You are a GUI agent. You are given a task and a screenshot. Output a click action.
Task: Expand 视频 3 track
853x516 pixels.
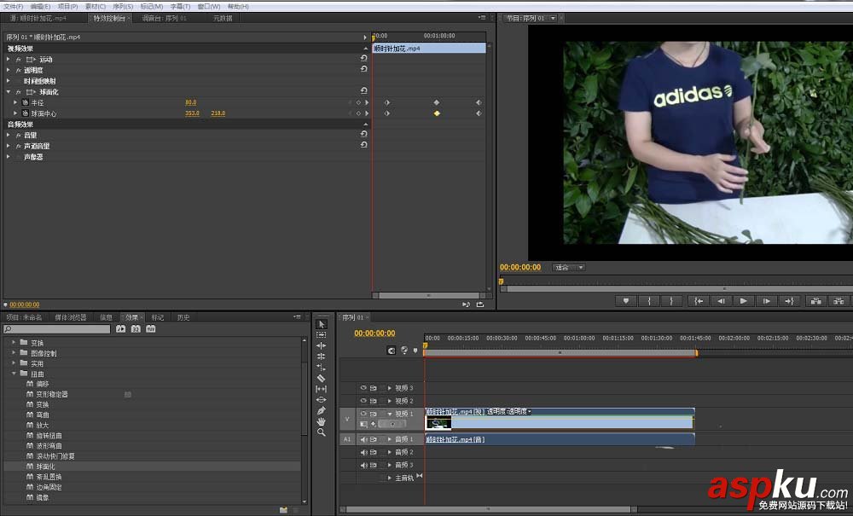tap(390, 388)
